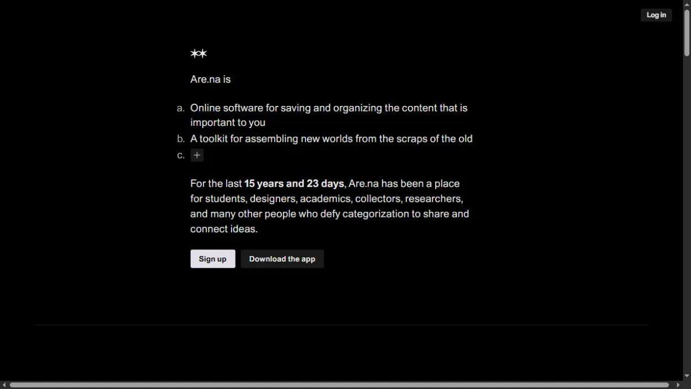Click the "Are.na is" heading text

pyautogui.click(x=211, y=79)
